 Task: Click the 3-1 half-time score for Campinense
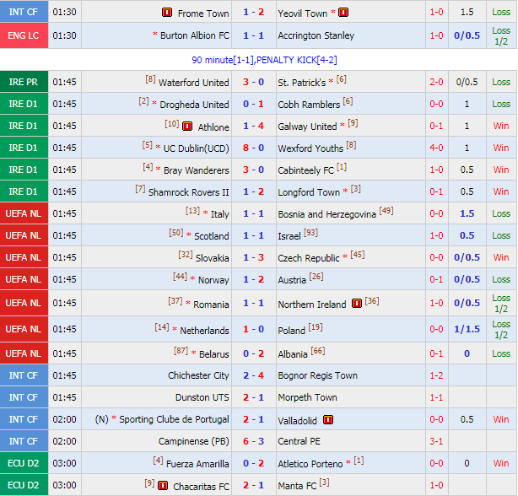[436, 441]
